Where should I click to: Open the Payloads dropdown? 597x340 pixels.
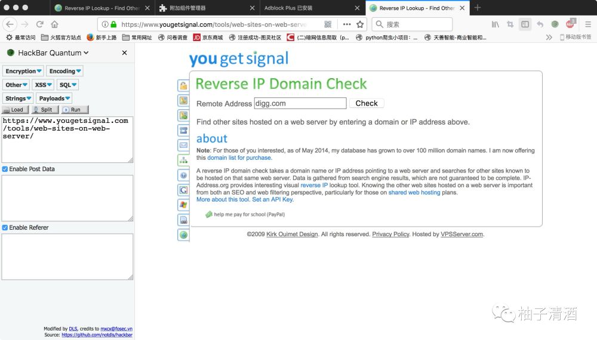54,98
